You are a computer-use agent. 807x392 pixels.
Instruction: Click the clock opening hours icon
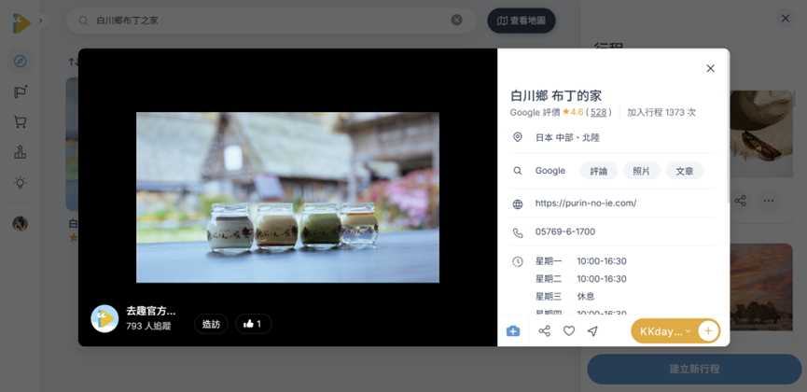[518, 261]
